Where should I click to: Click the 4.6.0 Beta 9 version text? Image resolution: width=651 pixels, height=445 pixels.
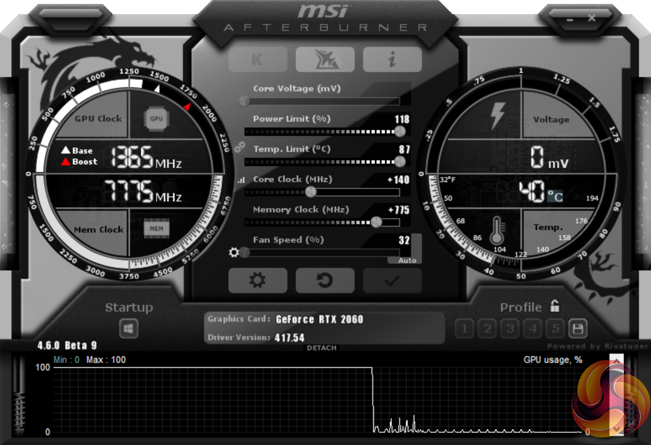[x=67, y=345]
